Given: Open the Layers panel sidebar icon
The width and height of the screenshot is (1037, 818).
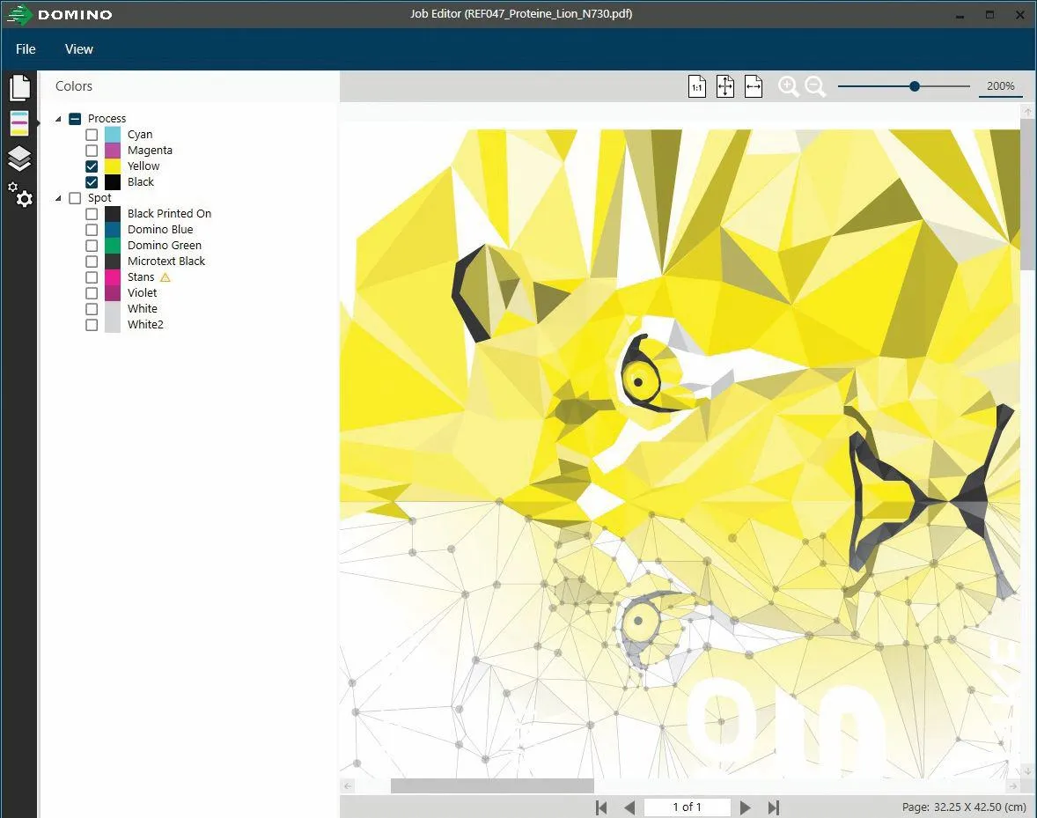Looking at the screenshot, I should pyautogui.click(x=19, y=158).
